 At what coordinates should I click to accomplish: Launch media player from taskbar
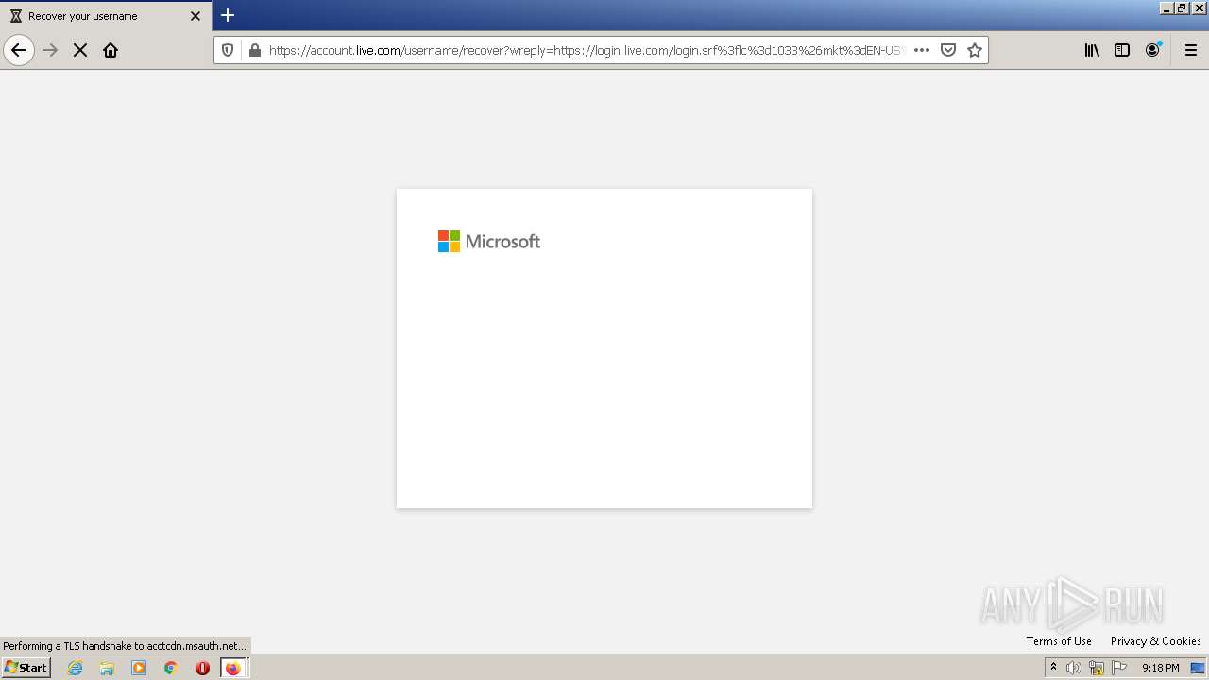click(139, 668)
